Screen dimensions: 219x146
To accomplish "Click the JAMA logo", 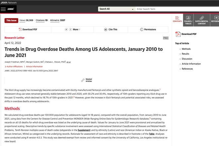I will pos(11,9).
